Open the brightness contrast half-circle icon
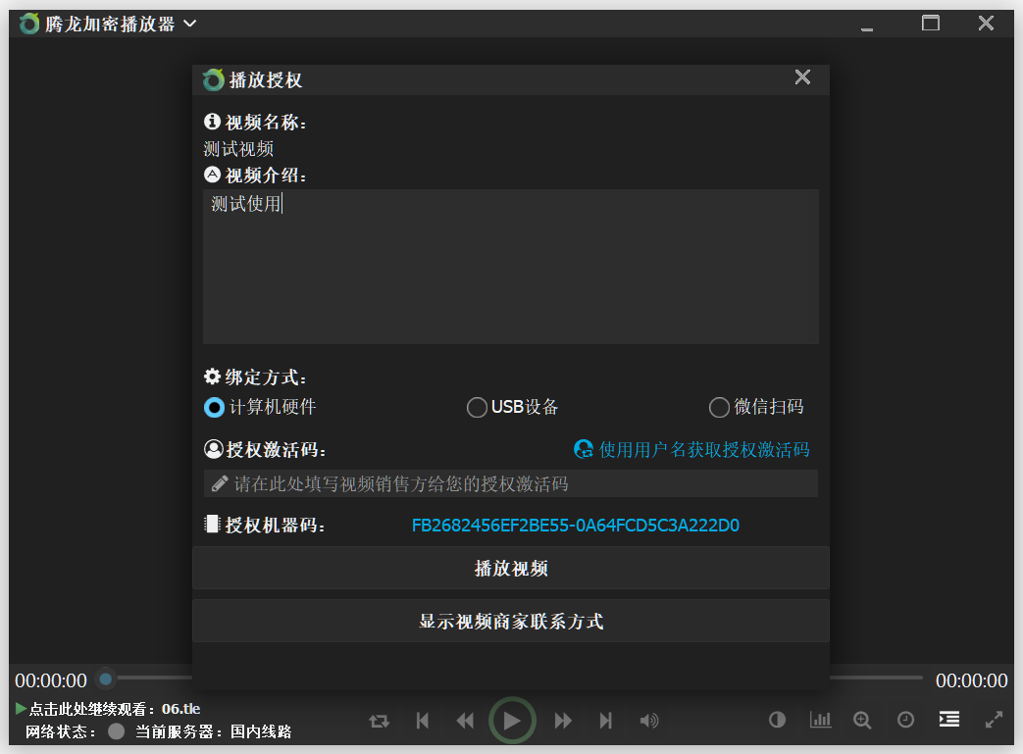Viewport: 1023px width, 754px height. click(777, 720)
